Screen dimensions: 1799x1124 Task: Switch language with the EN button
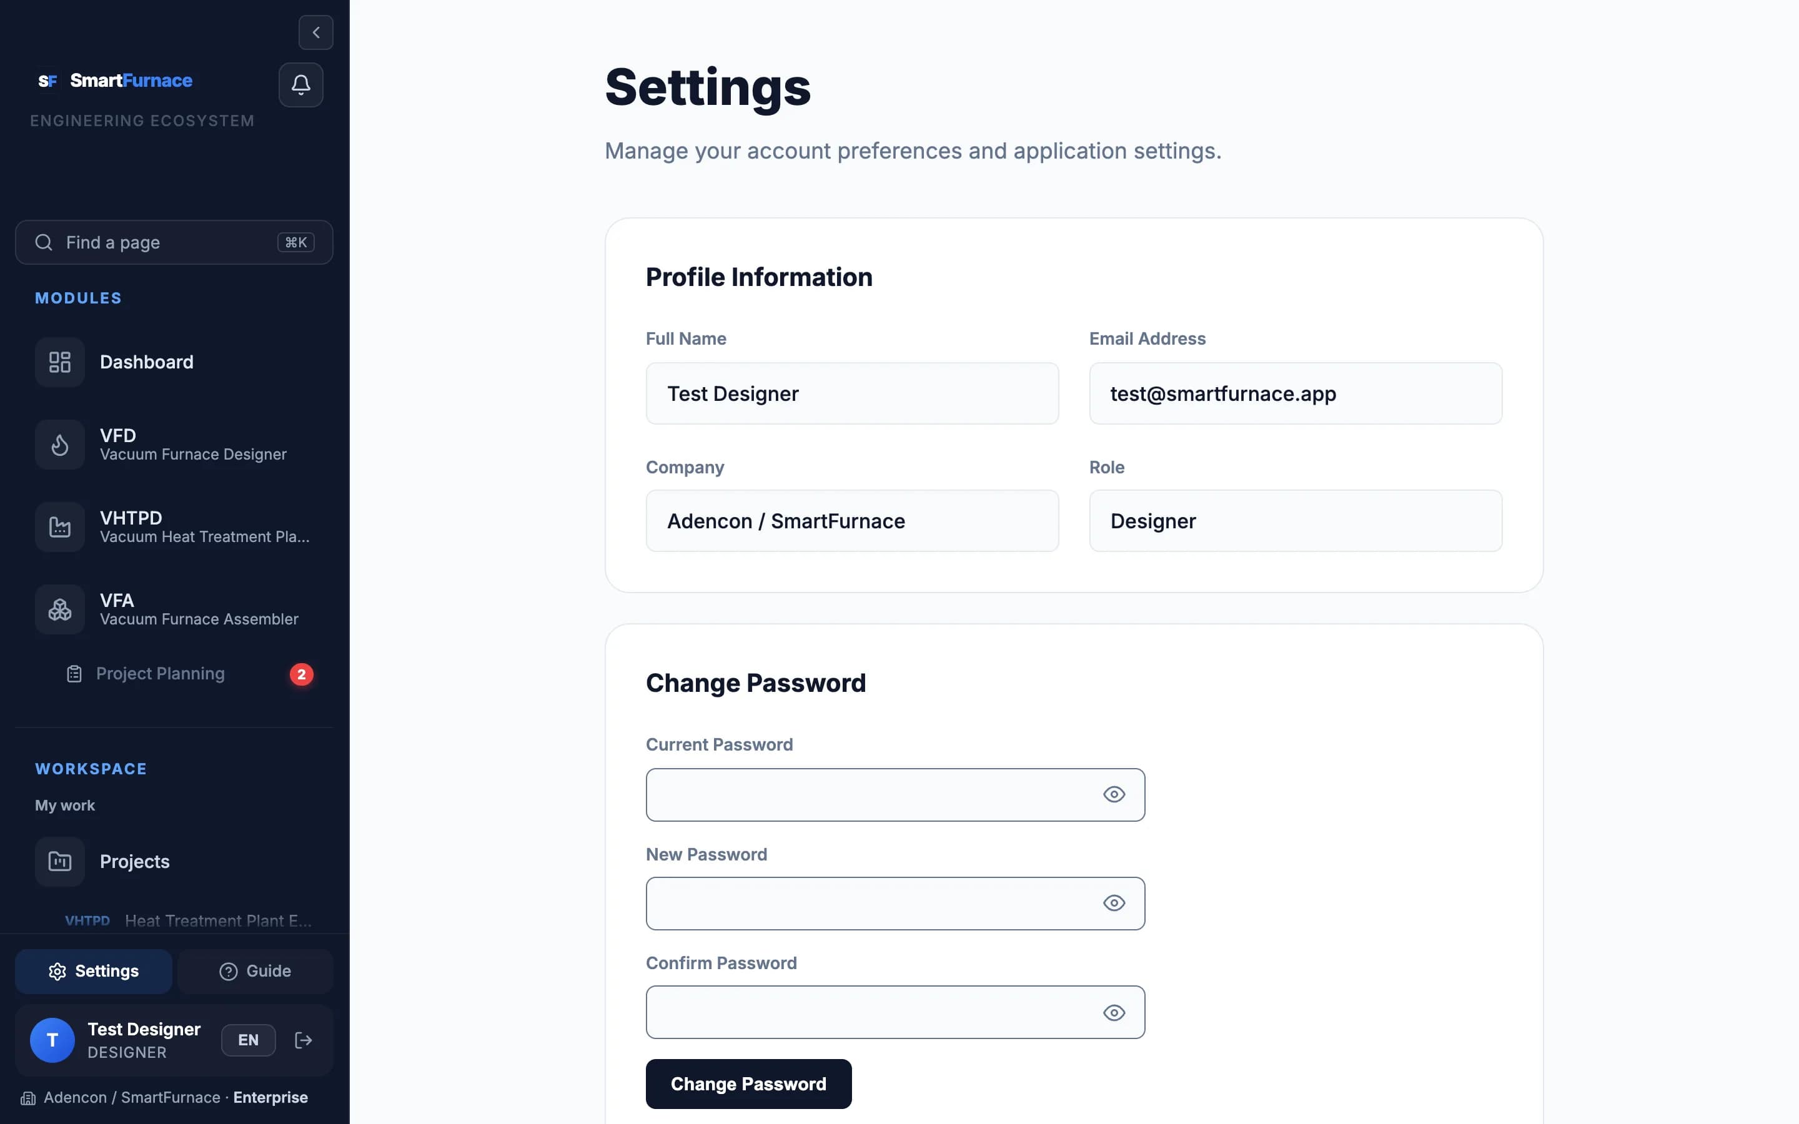point(248,1040)
